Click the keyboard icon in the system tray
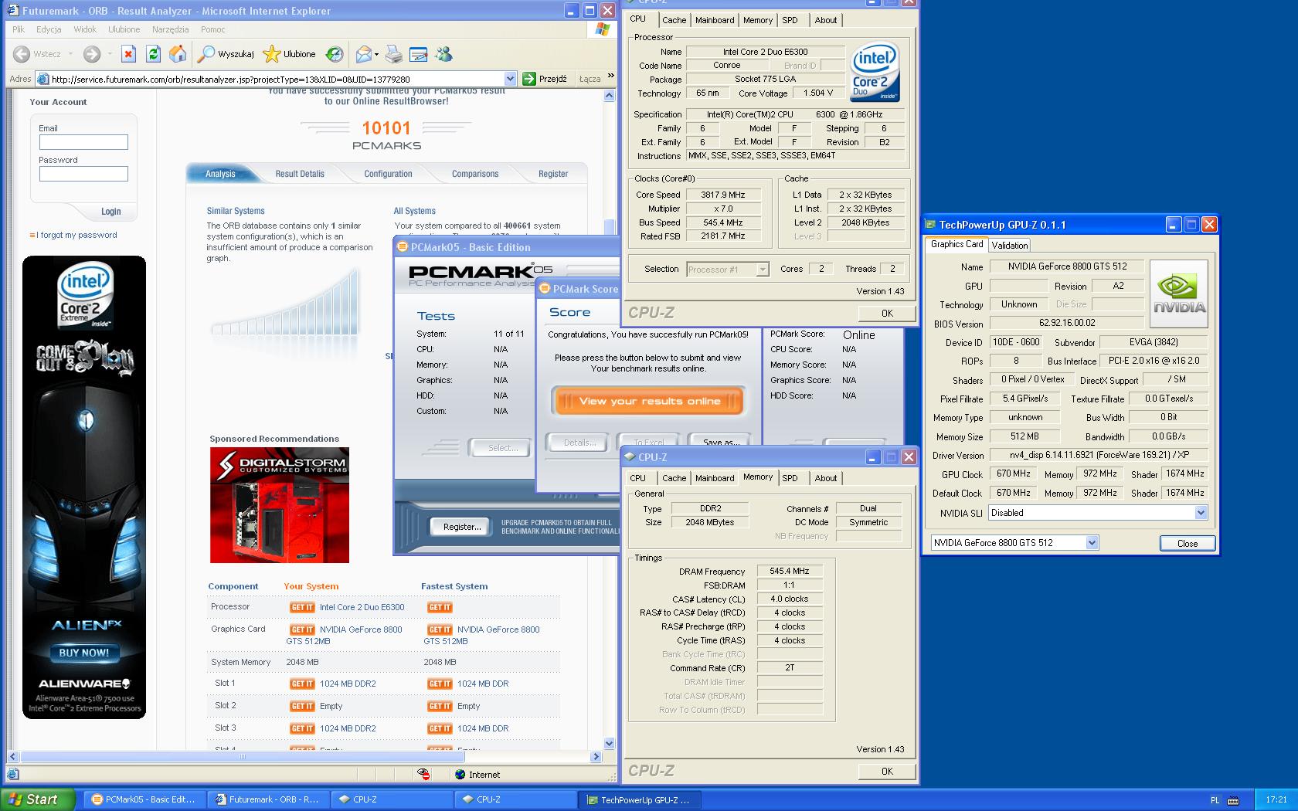Image resolution: width=1298 pixels, height=811 pixels. pos(1233,800)
